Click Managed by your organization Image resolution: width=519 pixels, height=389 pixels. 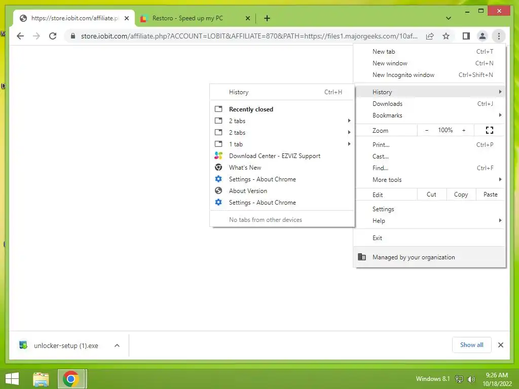(430, 257)
